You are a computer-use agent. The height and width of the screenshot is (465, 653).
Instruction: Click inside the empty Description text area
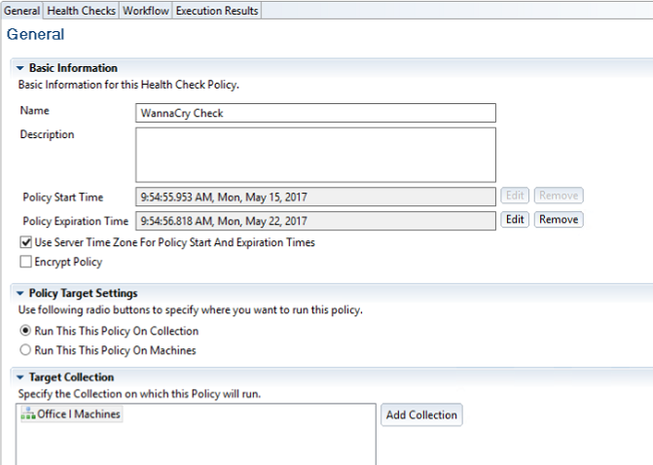315,155
